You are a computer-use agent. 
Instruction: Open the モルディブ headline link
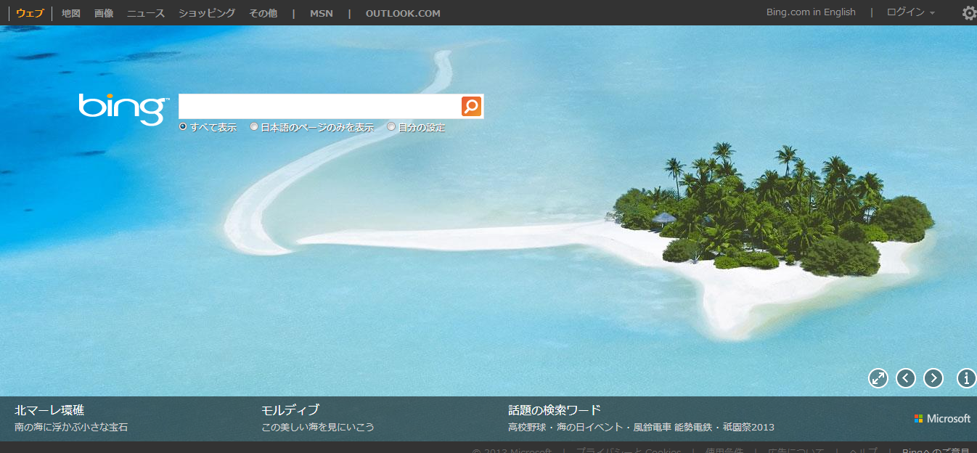pyautogui.click(x=290, y=410)
